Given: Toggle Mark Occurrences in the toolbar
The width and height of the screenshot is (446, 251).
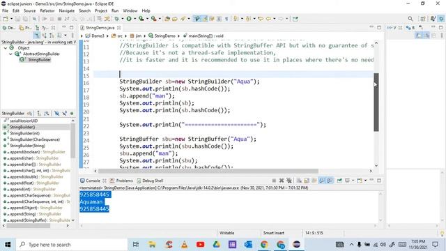Looking at the screenshot, I should (x=204, y=19).
